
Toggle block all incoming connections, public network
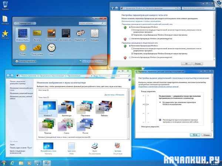point(132,49)
